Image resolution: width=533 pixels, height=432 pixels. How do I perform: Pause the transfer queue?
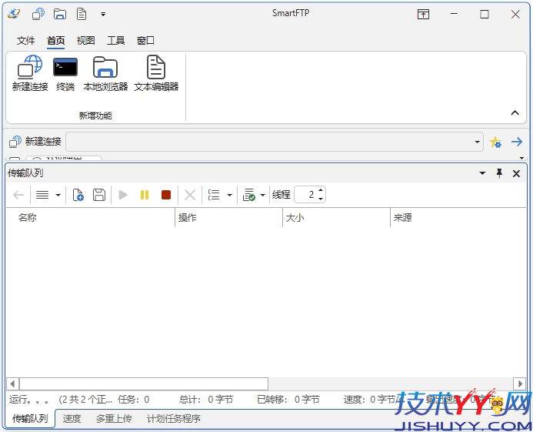pyautogui.click(x=145, y=195)
